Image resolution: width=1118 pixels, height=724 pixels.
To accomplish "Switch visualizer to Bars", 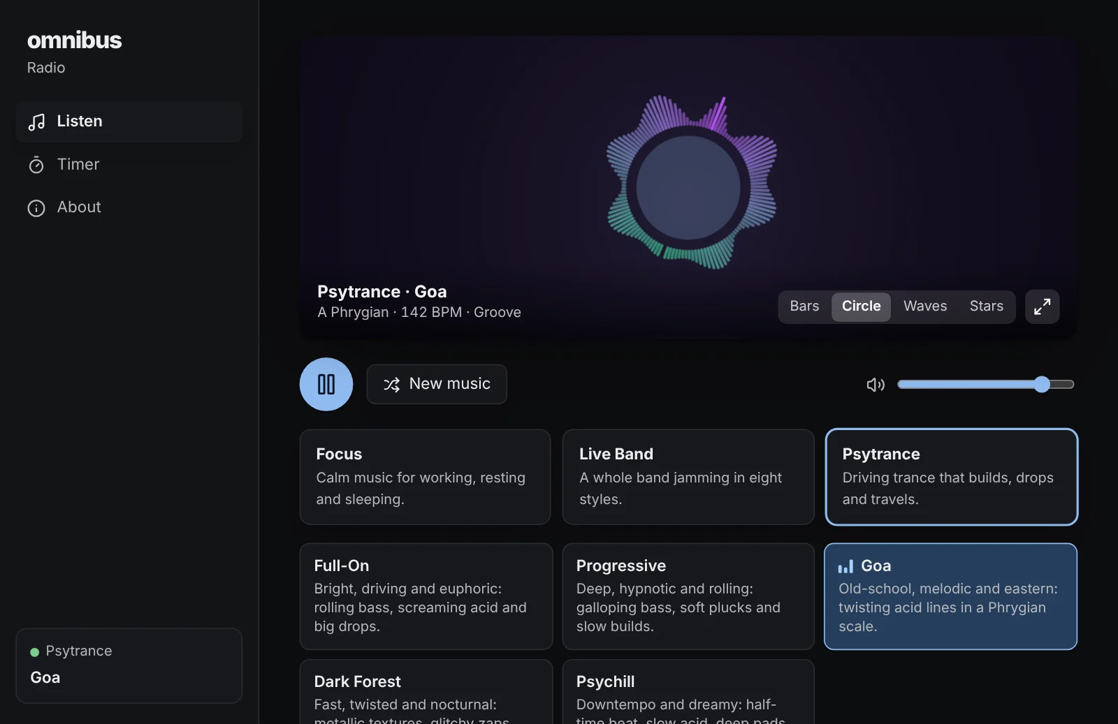I will [804, 306].
